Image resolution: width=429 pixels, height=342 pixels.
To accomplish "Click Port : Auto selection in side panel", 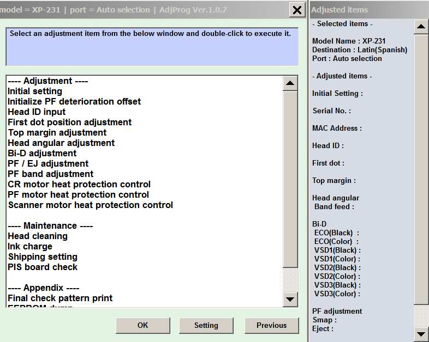I will (x=347, y=59).
